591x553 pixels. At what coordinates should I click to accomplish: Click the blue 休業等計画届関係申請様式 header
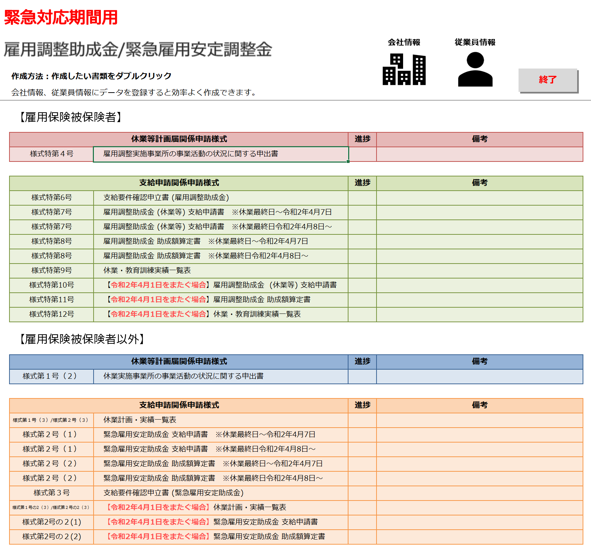tap(179, 362)
